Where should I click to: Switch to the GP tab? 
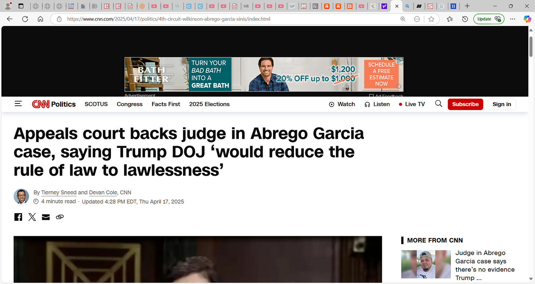(x=292, y=6)
